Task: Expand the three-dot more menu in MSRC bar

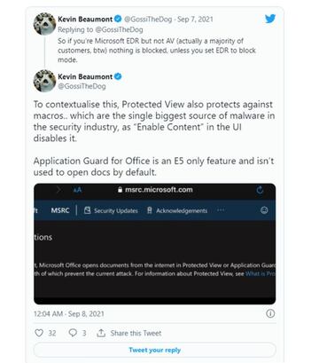Action: (x=221, y=210)
